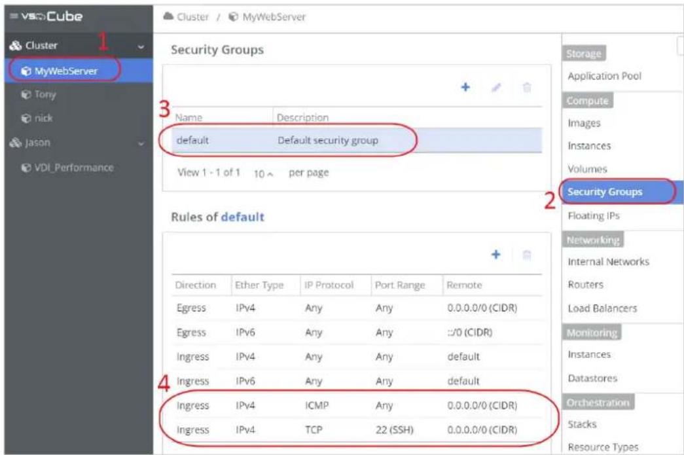Viewport: 684px width, 455px height.
Task: Click the MyWebServer breadcrumb link
Action: (274, 17)
